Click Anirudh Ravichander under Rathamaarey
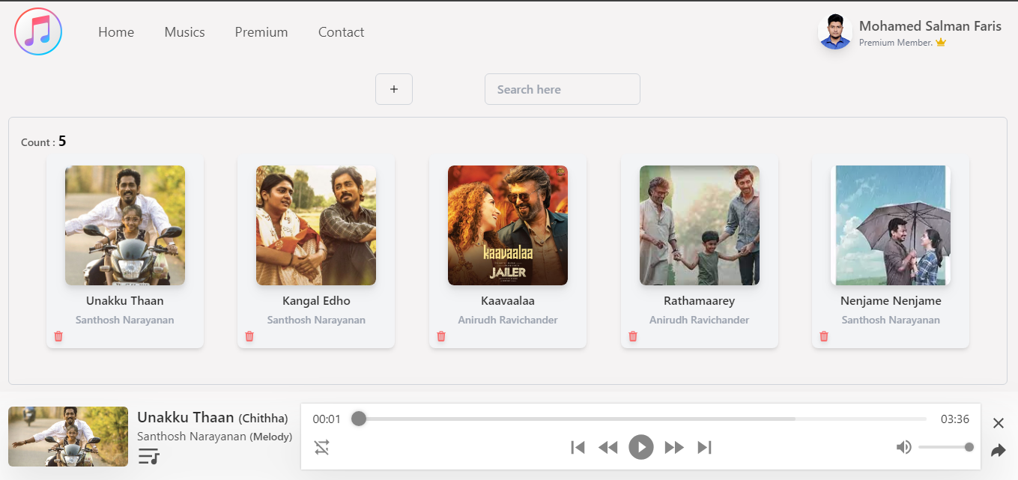Viewport: 1018px width, 480px height. [x=700, y=320]
